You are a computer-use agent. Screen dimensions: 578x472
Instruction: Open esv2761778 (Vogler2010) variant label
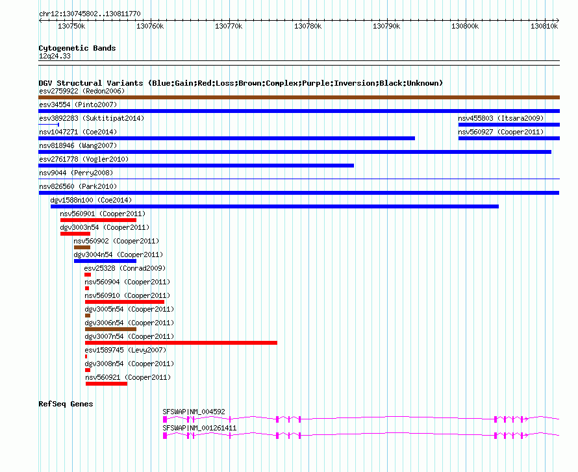coord(84,159)
